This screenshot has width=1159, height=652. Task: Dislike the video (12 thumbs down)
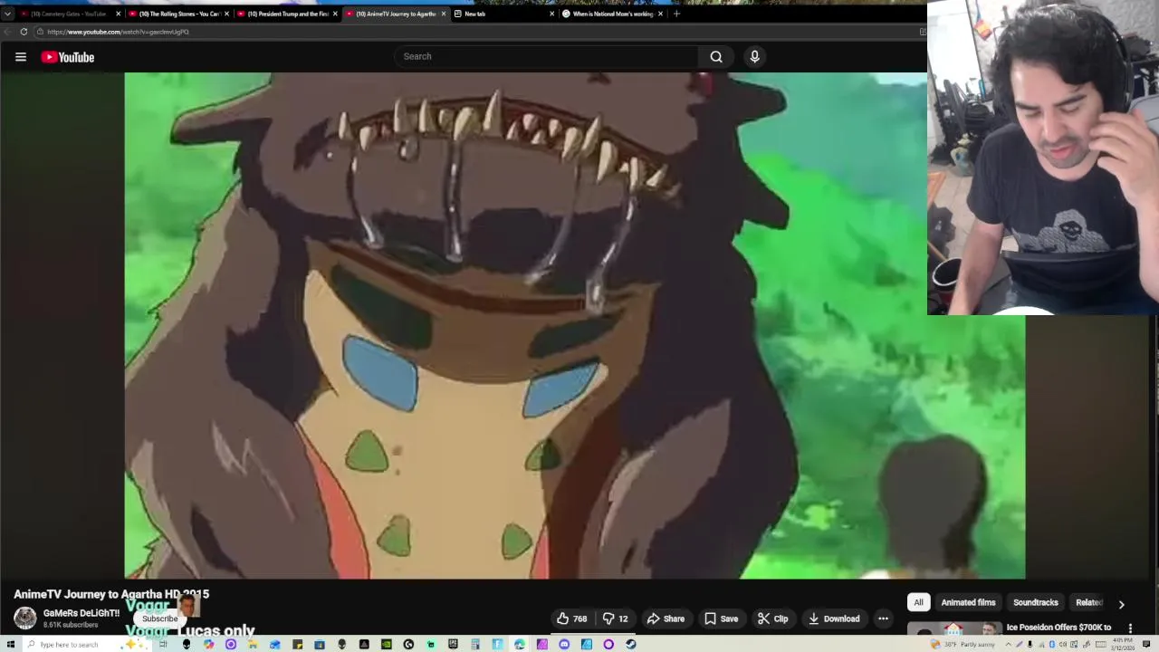pos(616,618)
